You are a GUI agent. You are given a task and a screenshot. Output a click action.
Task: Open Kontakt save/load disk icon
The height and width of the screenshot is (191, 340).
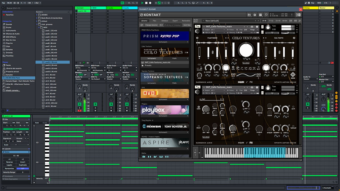(x=249, y=15)
